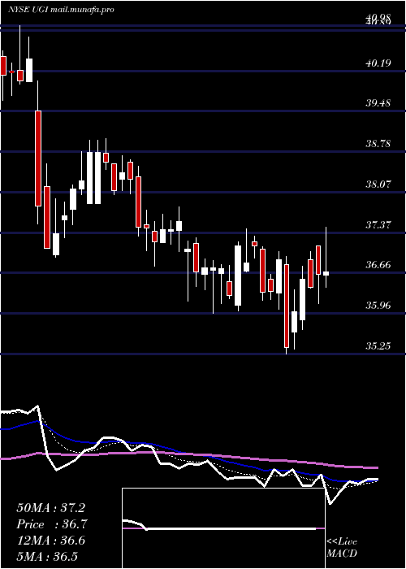This screenshot has height=569, width=406.
Task: Click the '<<Live MACD' label
Action: pos(342,548)
